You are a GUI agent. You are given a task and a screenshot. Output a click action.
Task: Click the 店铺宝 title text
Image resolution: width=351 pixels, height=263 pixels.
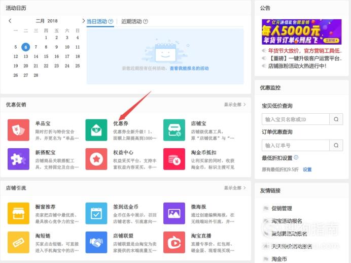tap(198, 123)
